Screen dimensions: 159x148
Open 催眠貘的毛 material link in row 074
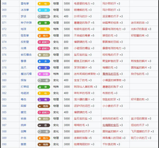(81, 42)
